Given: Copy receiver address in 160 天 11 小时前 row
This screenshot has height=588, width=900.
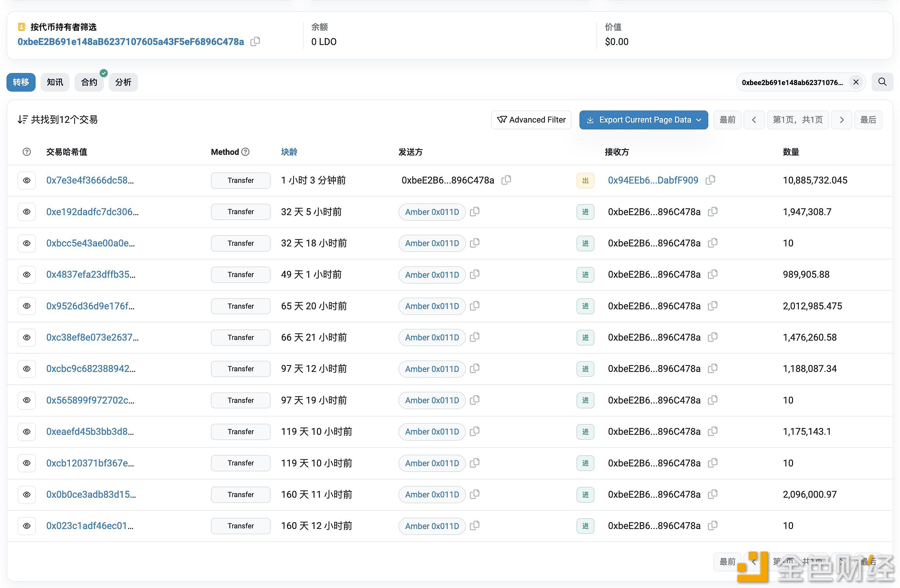Looking at the screenshot, I should coord(713,494).
